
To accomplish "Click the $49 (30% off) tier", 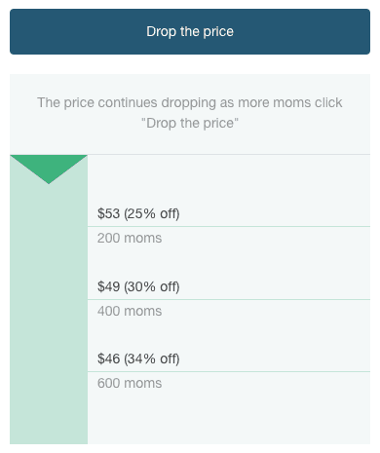I will (138, 286).
